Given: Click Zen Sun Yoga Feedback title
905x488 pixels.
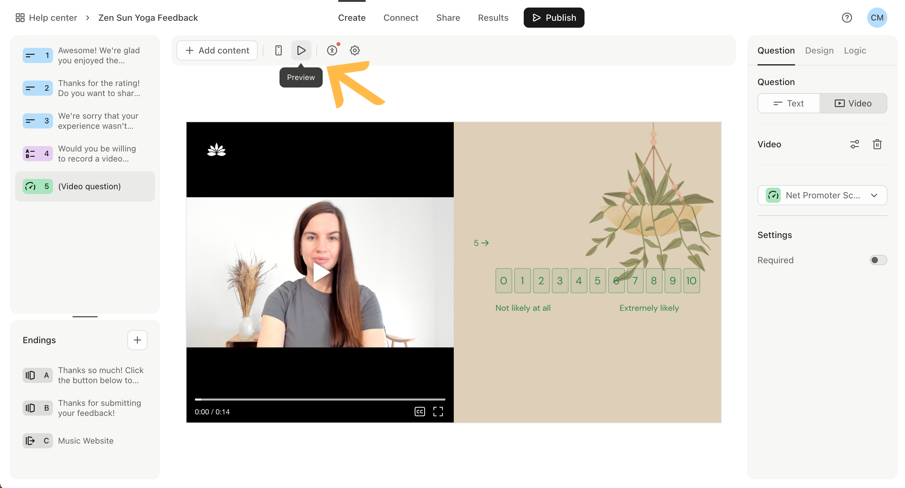Looking at the screenshot, I should point(148,18).
